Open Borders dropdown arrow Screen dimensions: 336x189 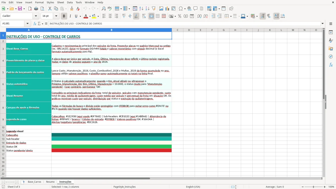231,16
